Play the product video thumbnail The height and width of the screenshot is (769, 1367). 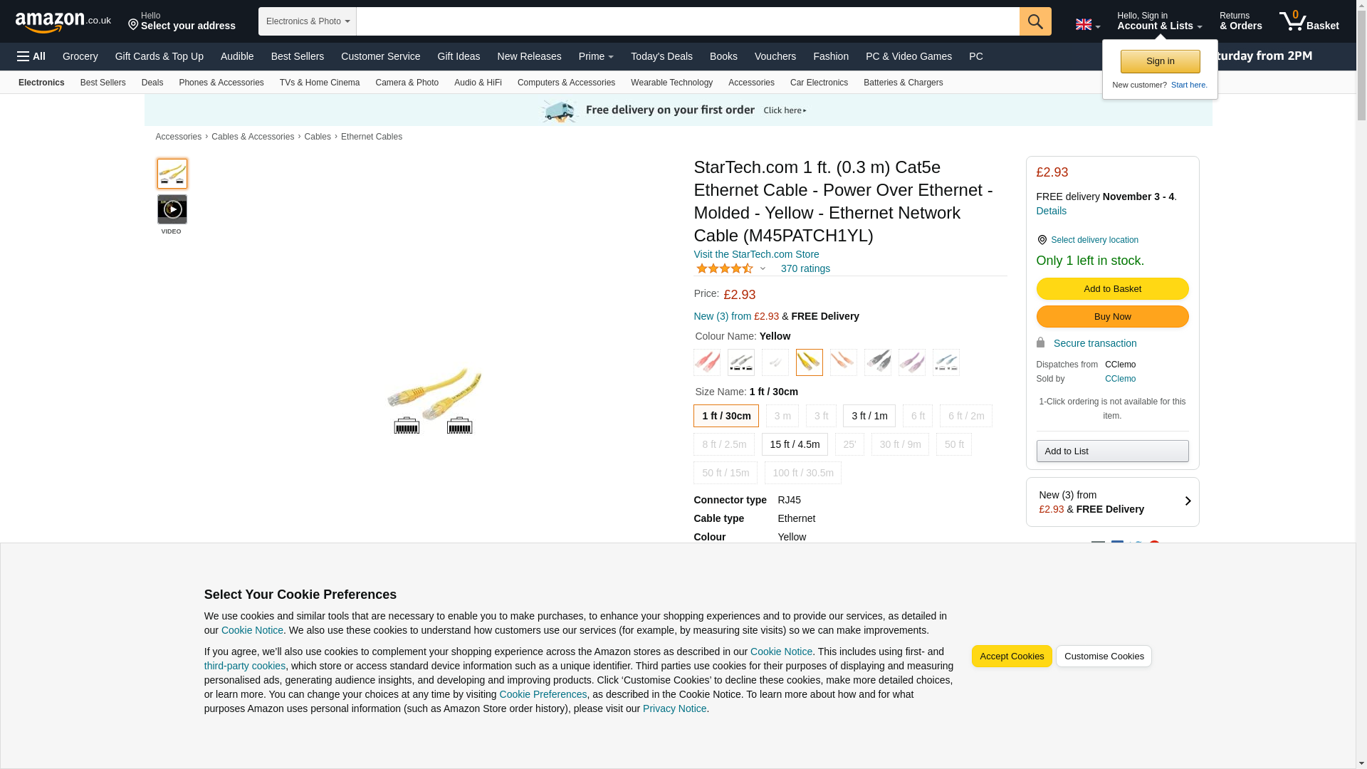[x=172, y=210]
